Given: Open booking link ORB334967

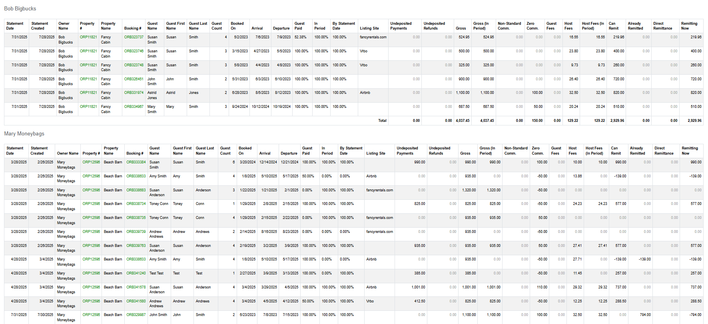Looking at the screenshot, I should click(x=134, y=107).
